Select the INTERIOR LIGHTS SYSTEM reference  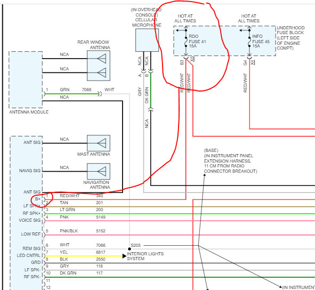pos(146,256)
